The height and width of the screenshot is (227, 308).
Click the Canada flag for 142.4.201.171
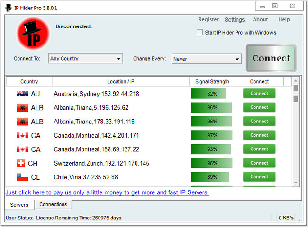[x=22, y=135]
